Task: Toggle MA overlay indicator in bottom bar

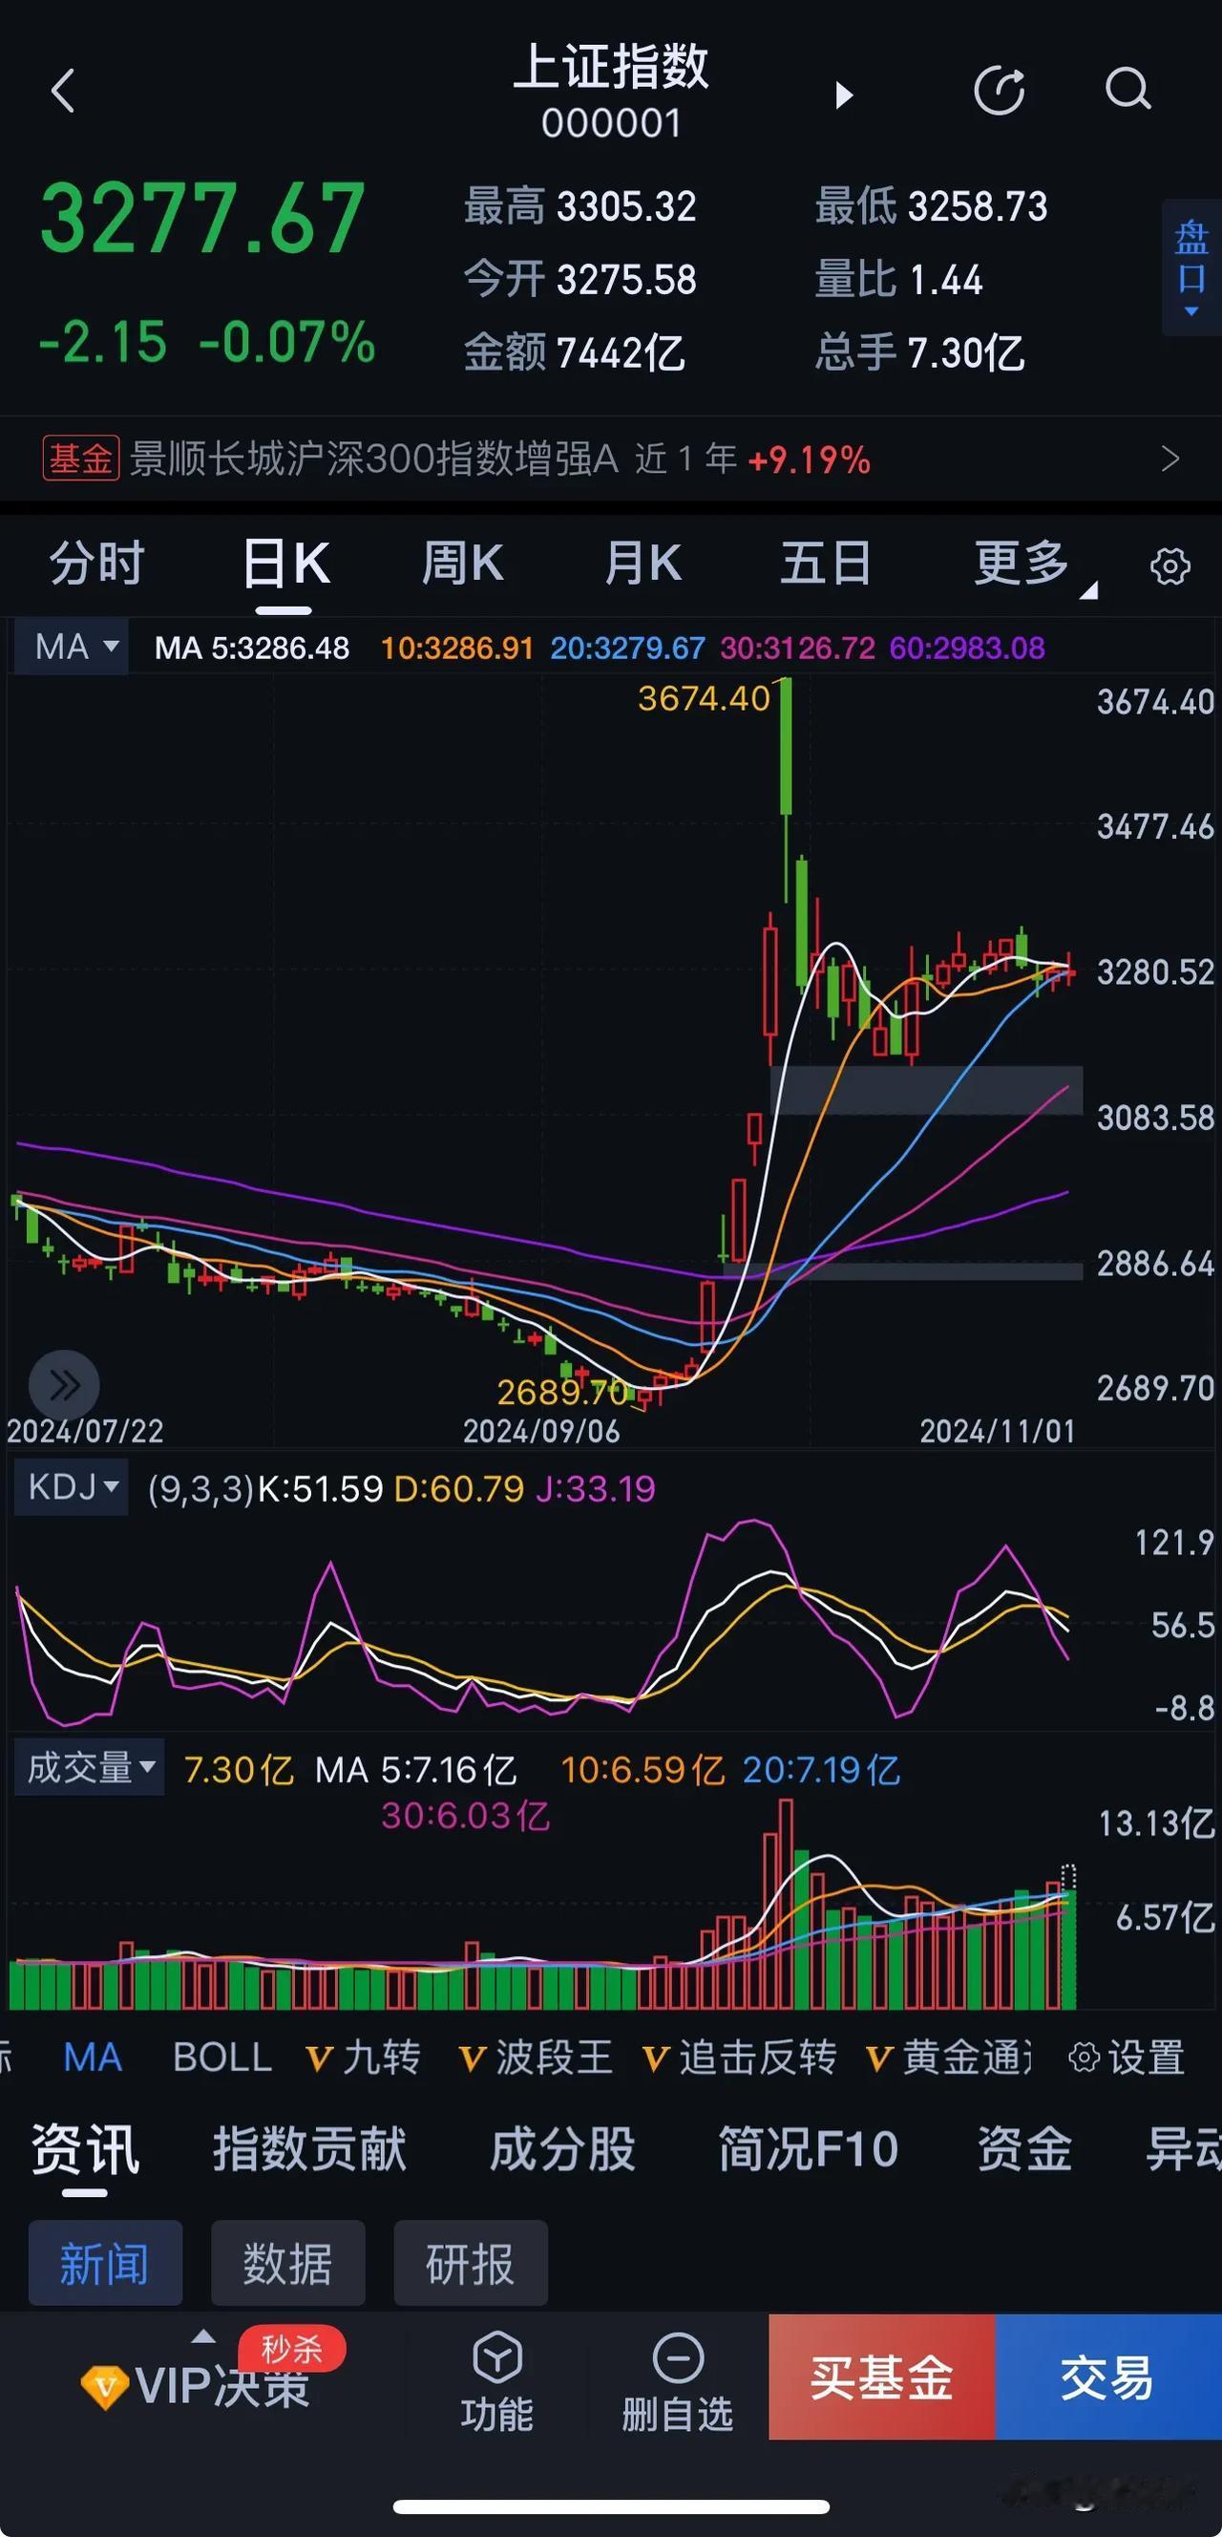Action: 93,2057
